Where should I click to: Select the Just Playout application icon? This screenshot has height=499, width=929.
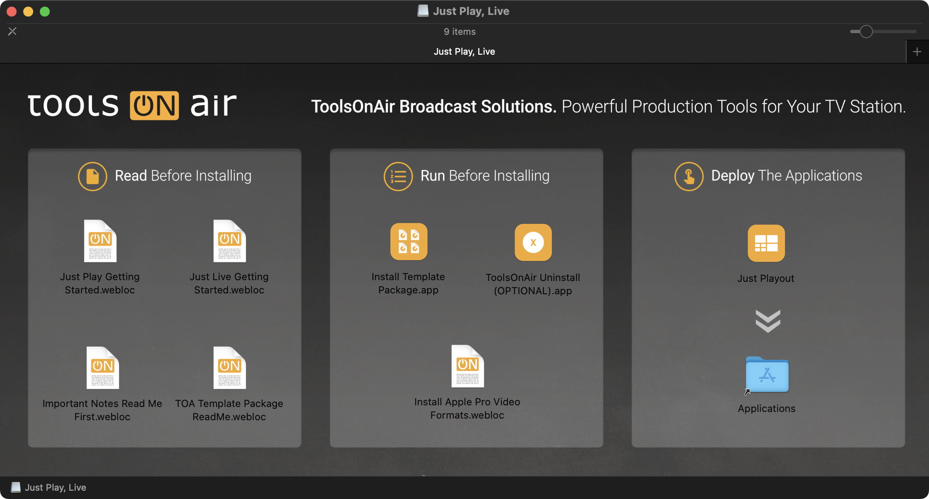[x=766, y=243]
